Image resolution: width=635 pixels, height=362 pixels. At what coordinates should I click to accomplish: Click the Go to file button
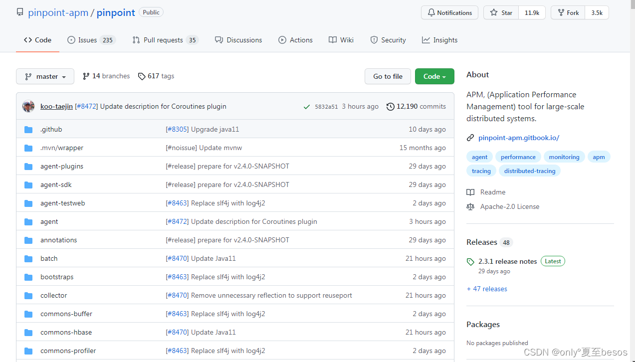(x=388, y=76)
